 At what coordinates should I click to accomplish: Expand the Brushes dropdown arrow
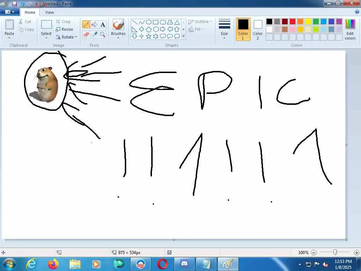[118, 38]
